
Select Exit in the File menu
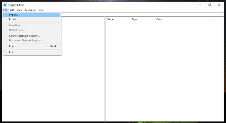click(x=31, y=52)
